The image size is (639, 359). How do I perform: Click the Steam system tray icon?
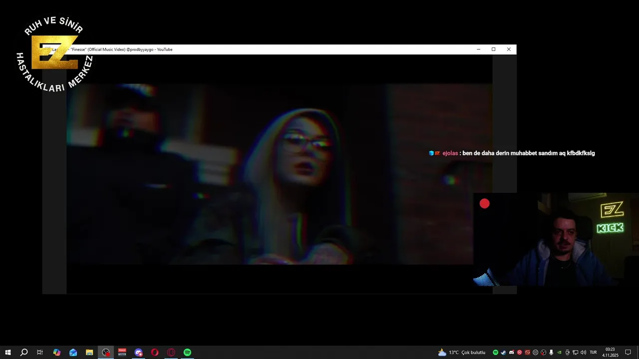(503, 353)
